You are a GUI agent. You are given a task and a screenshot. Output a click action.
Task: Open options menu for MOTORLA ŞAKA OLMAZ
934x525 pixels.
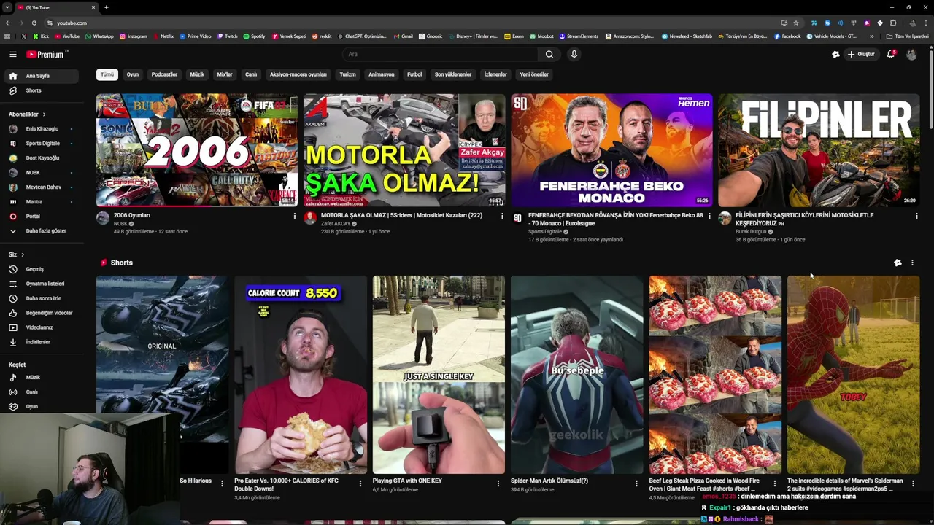(502, 216)
